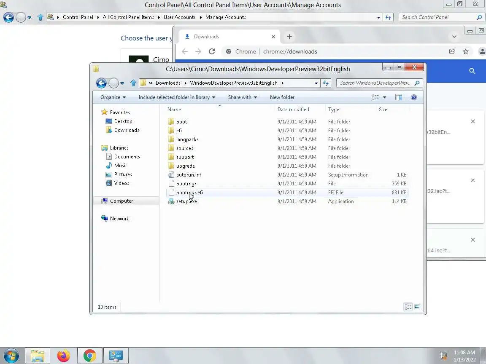Remove the 32bitEn download entry from list

pyautogui.click(x=472, y=121)
